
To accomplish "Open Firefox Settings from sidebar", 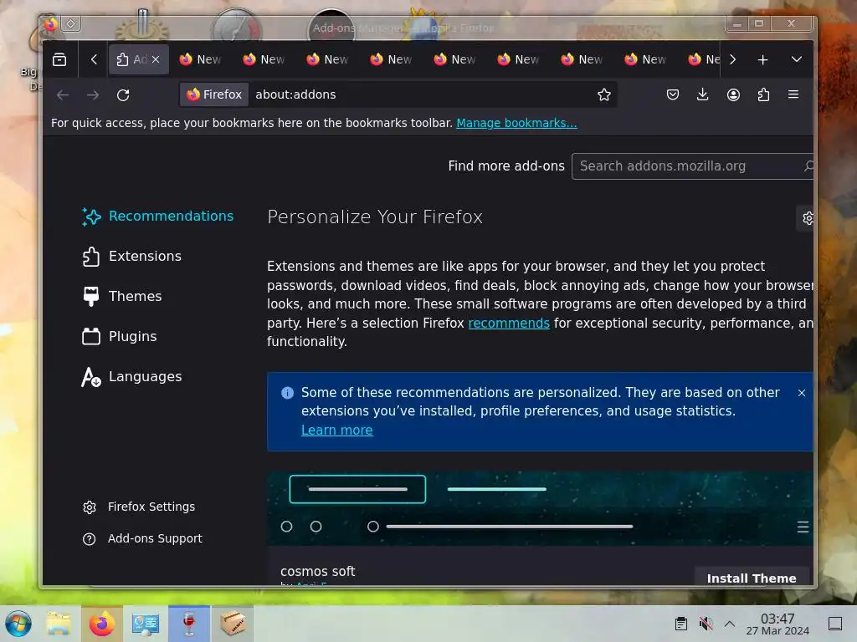I will 139,507.
